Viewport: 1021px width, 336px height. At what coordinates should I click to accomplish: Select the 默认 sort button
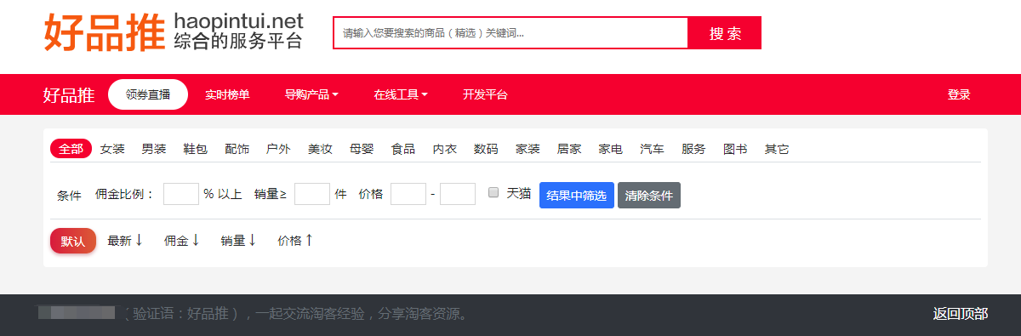point(73,241)
